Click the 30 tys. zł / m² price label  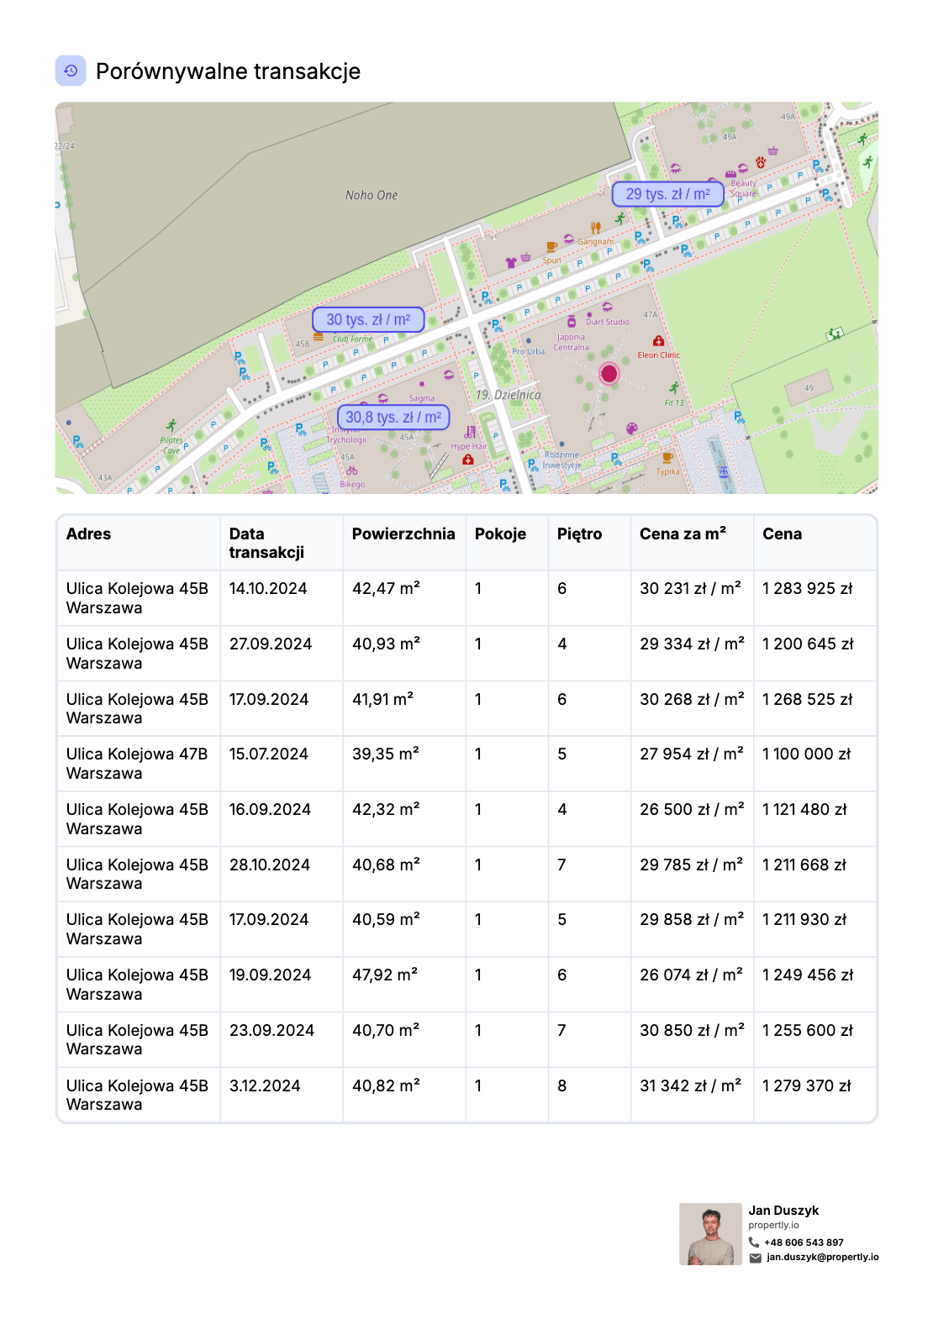click(x=368, y=320)
